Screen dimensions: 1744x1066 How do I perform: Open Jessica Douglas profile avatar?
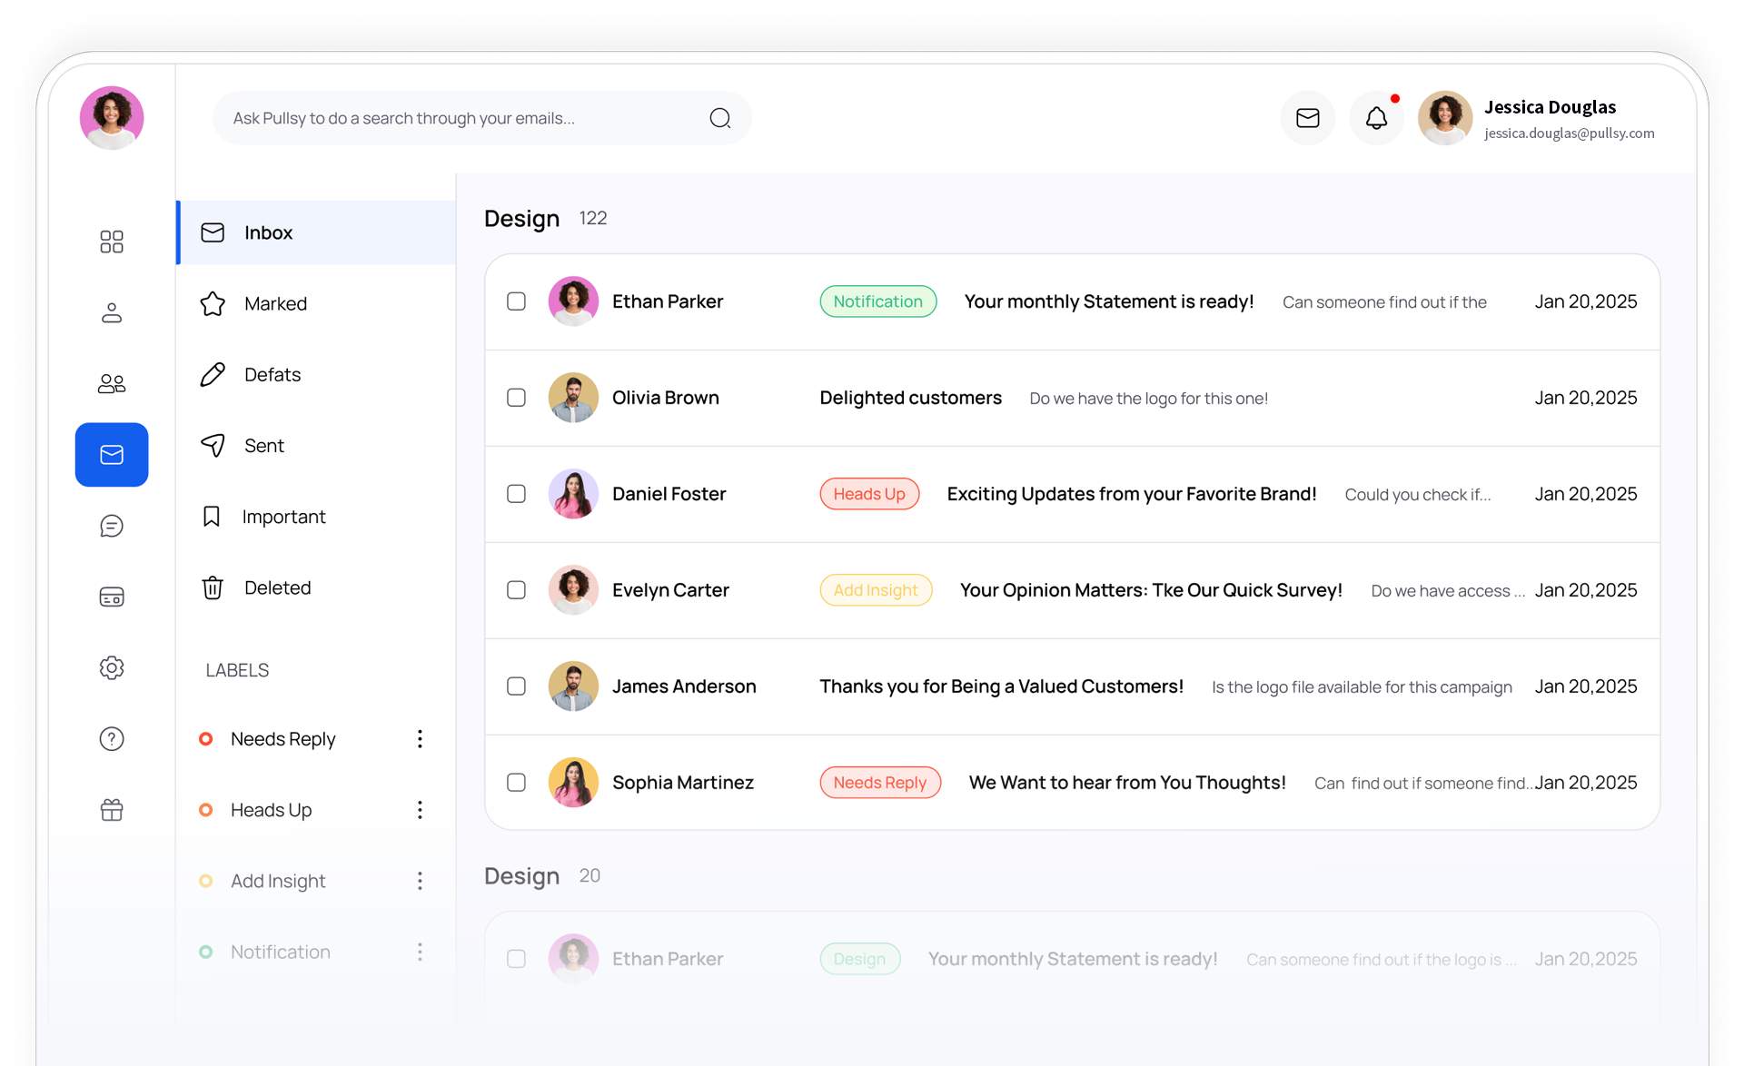[x=1444, y=118]
